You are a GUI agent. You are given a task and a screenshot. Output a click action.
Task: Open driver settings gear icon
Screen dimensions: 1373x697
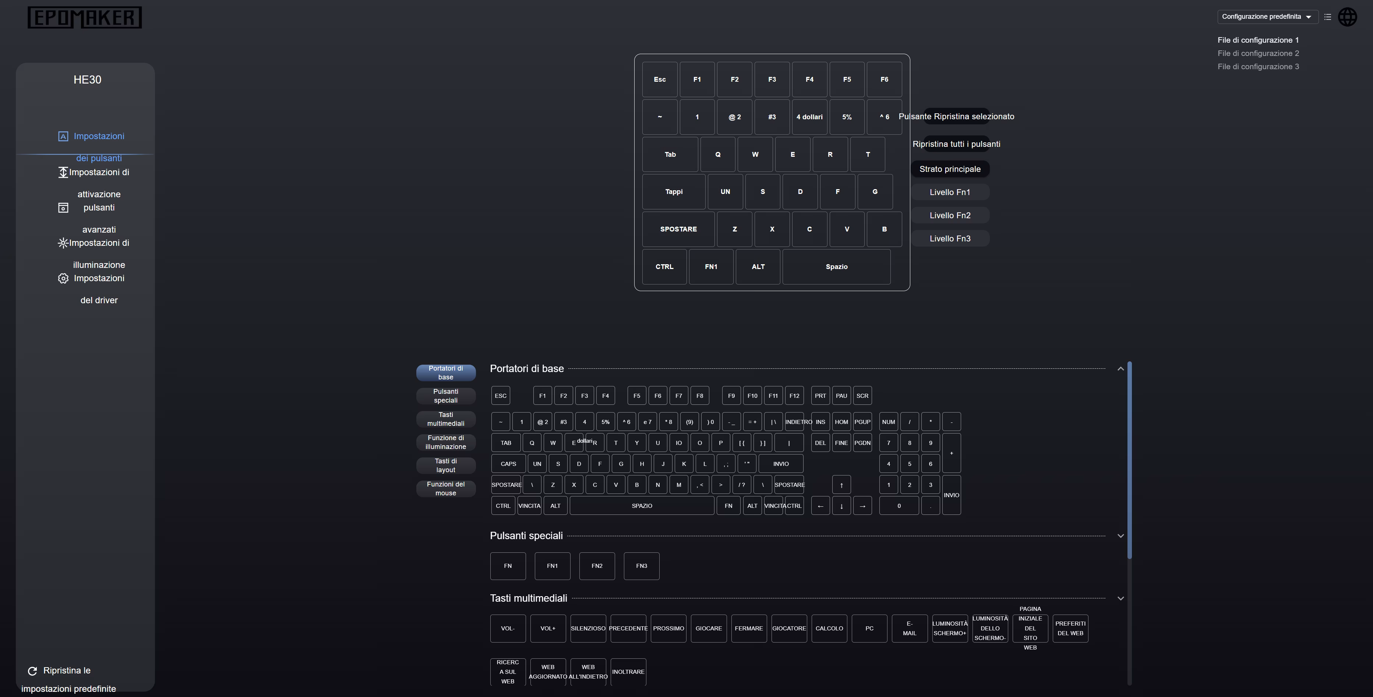click(63, 278)
